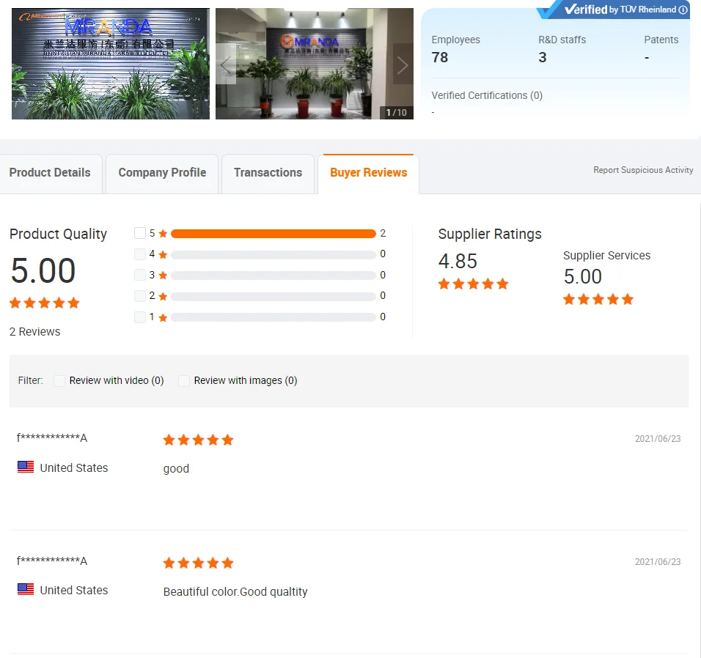Click the Product Quality 5.00 score
The image size is (701, 658).
pyautogui.click(x=43, y=270)
